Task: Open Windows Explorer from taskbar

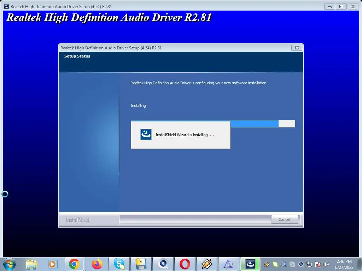Action: point(31,264)
